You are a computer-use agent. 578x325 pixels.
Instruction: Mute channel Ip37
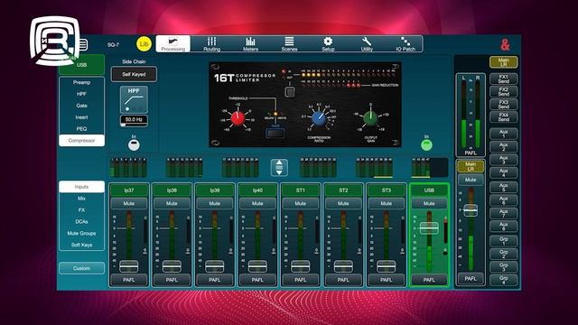(128, 203)
